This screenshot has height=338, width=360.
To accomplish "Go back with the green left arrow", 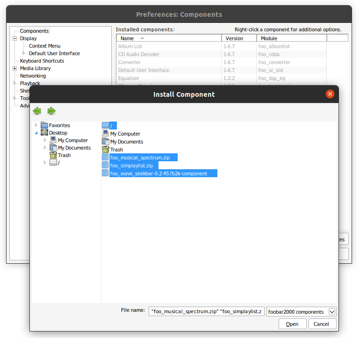I will [x=37, y=111].
